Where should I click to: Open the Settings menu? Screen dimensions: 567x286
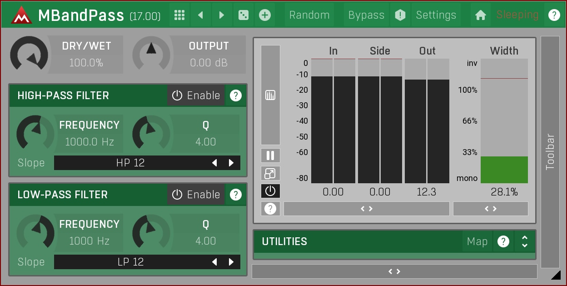(436, 15)
